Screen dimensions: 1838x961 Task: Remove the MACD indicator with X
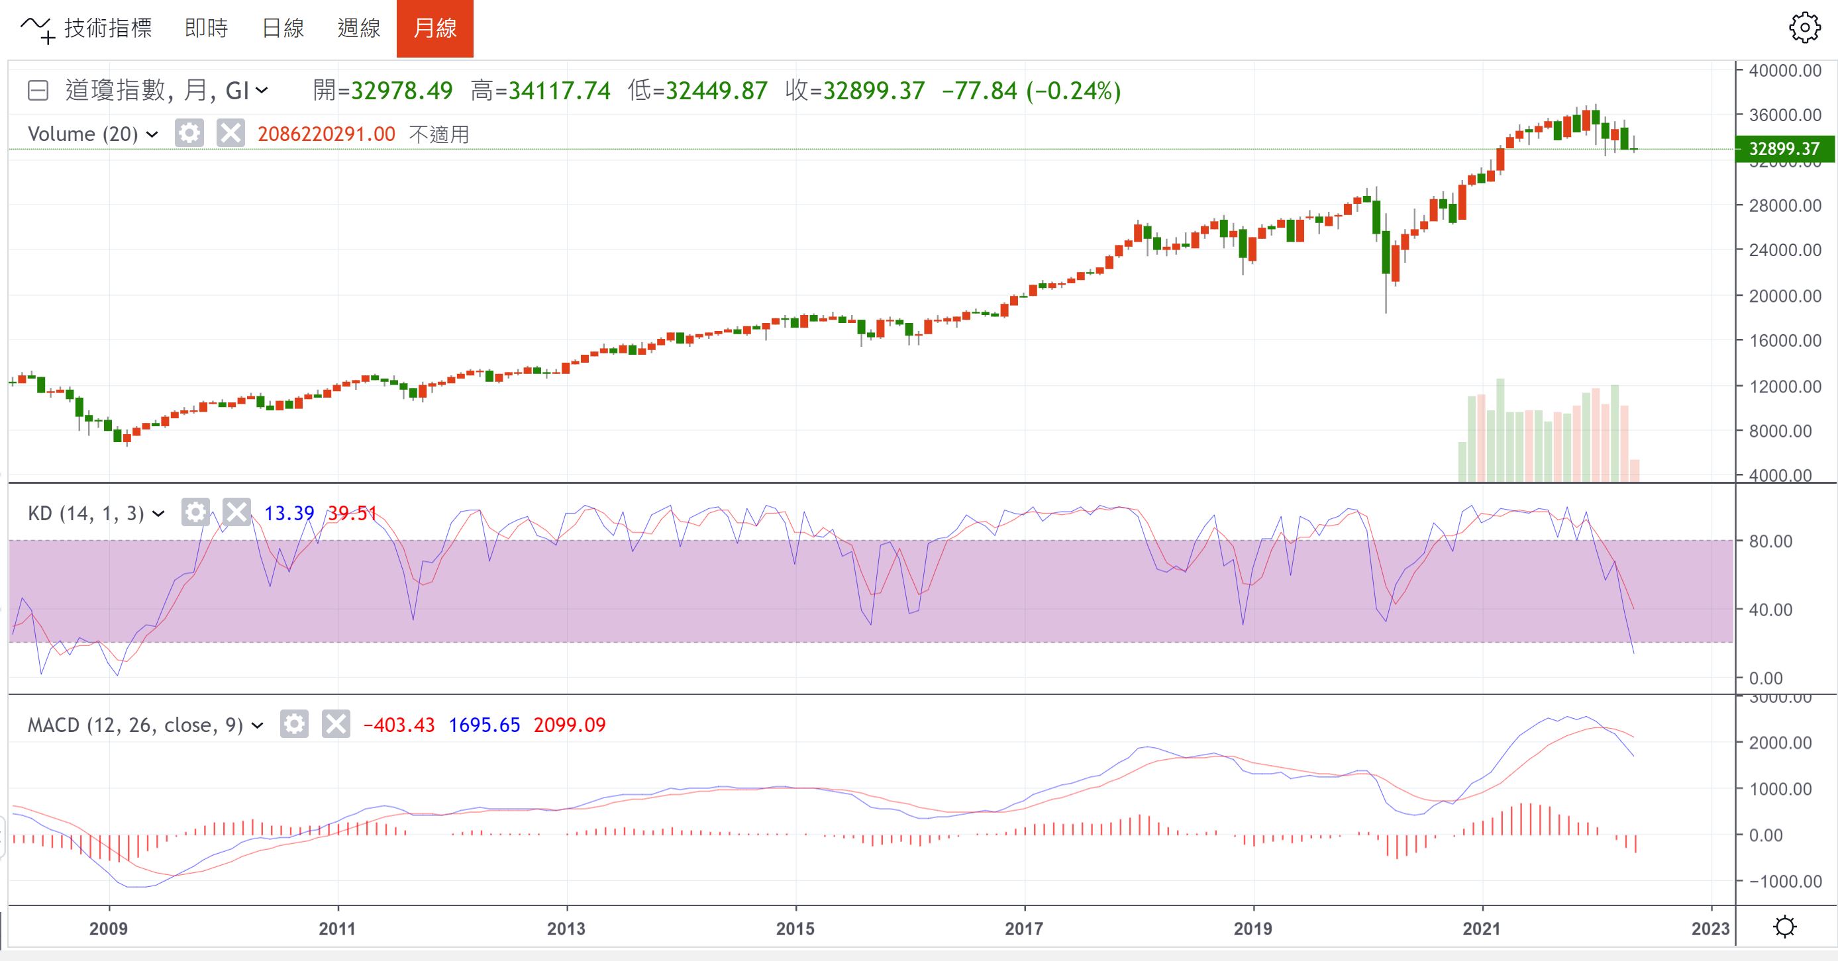coord(335,724)
